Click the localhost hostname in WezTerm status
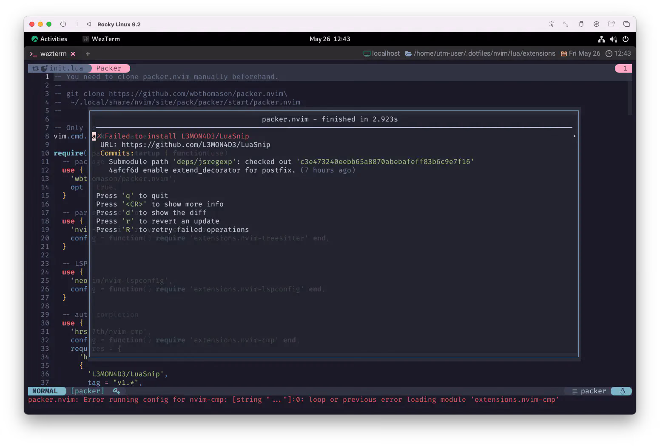Screen dimensions: 660x446 386,54
